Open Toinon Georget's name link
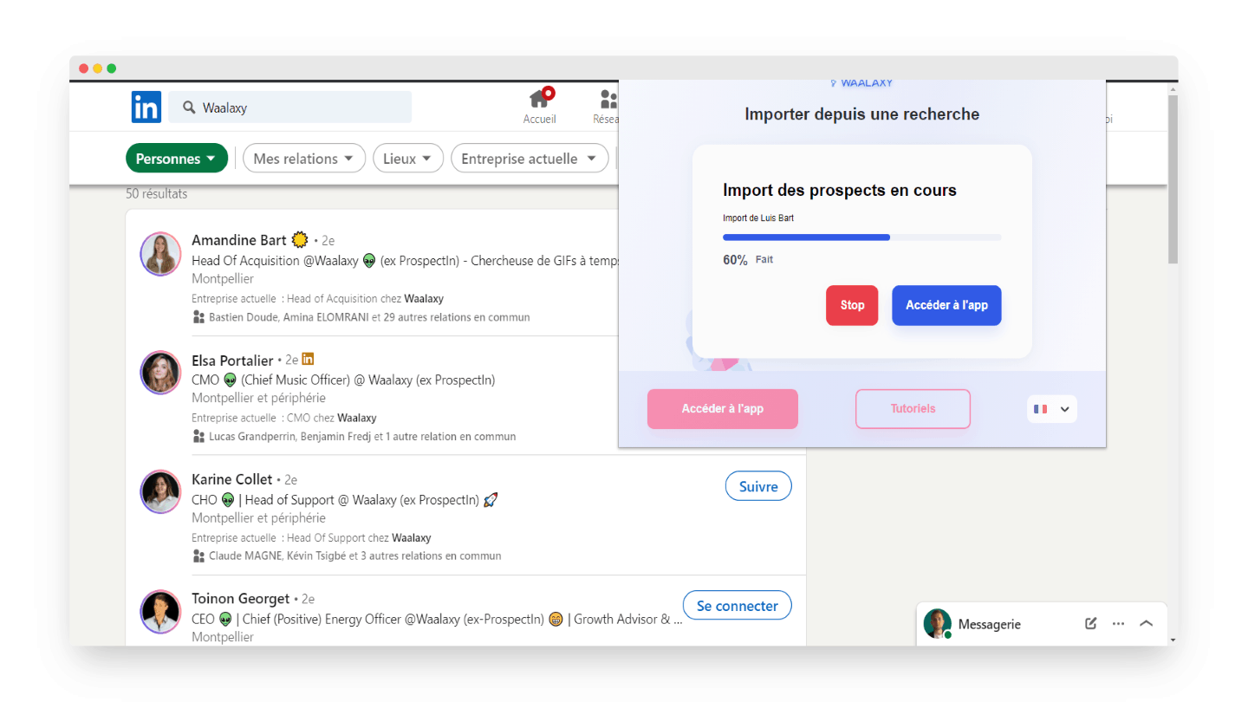This screenshot has width=1248, height=702. point(241,599)
